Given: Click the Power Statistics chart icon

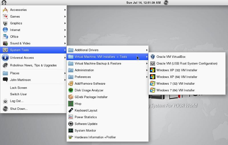Looking at the screenshot, I should [71, 117].
